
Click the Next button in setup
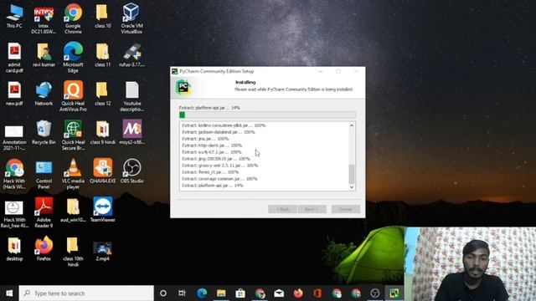click(312, 209)
